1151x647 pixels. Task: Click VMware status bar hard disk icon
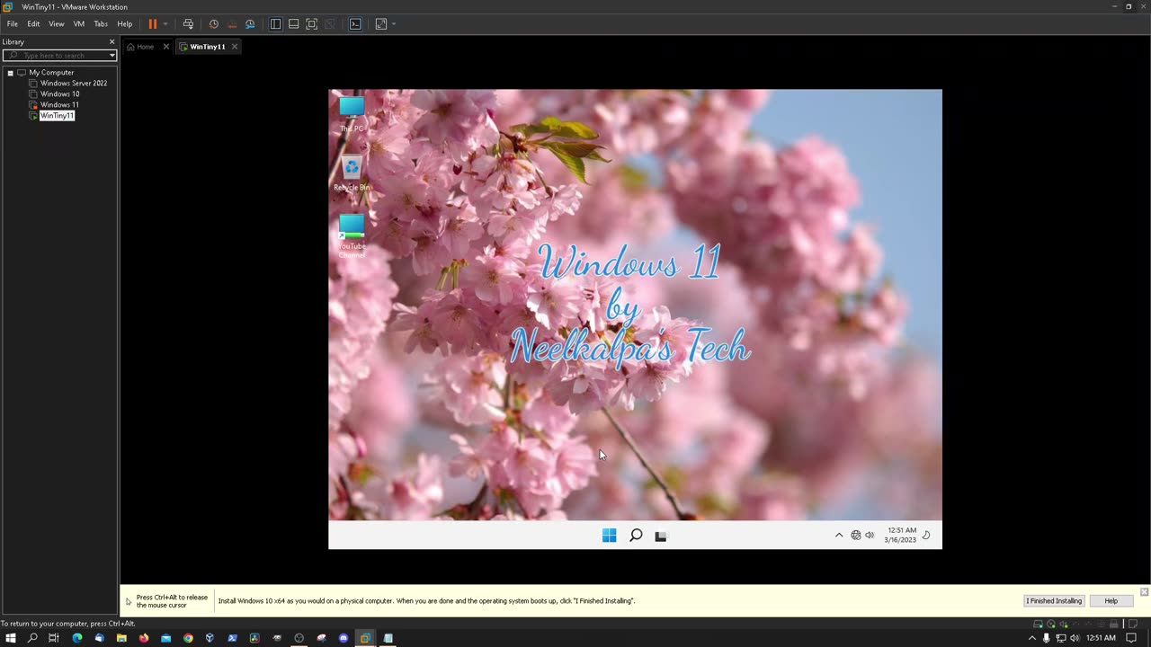[x=1039, y=624]
